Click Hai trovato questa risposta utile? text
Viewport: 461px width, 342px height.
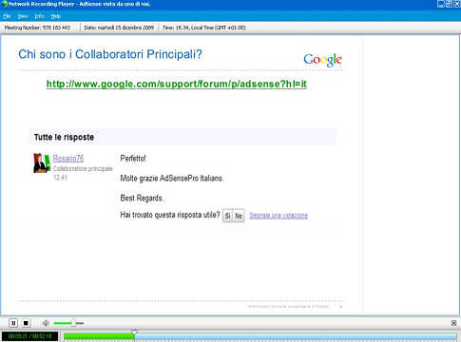[x=170, y=215]
